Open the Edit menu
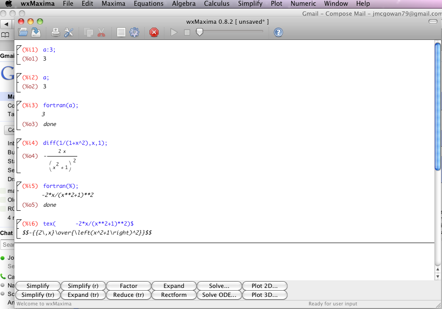 (88, 4)
